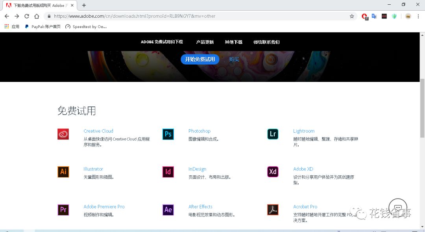
Task: Click the After Effects Ae icon
Action: pos(168,210)
